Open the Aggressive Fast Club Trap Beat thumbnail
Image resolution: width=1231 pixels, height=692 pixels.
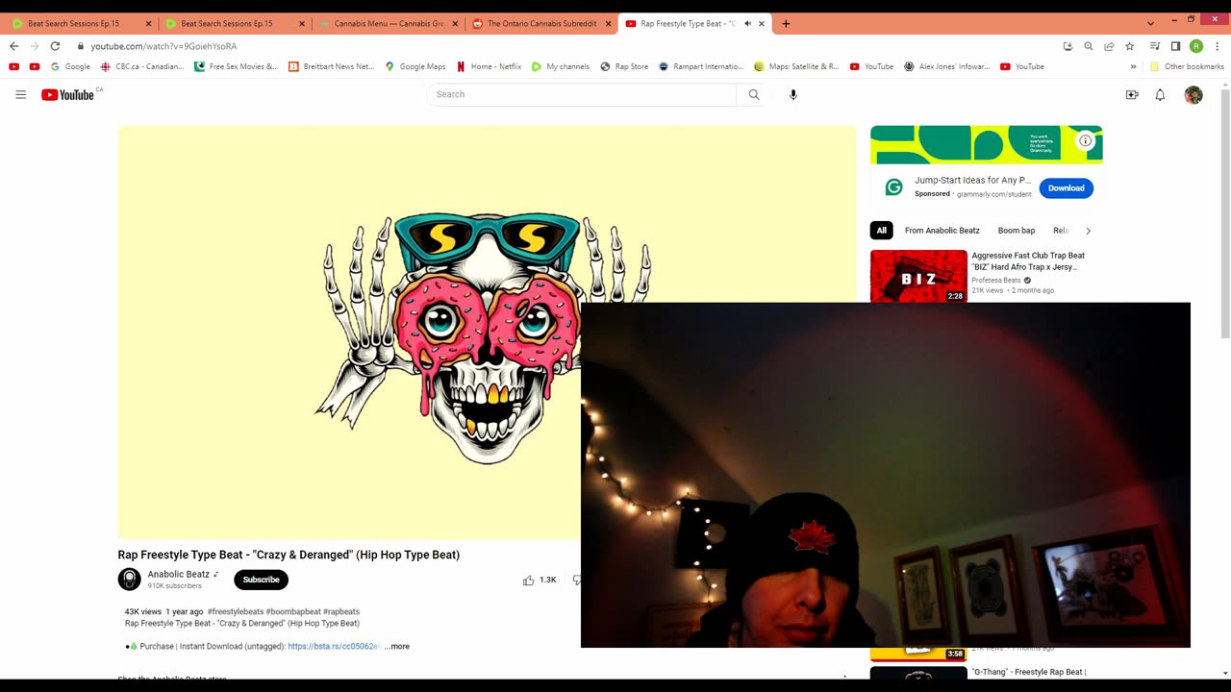[918, 276]
